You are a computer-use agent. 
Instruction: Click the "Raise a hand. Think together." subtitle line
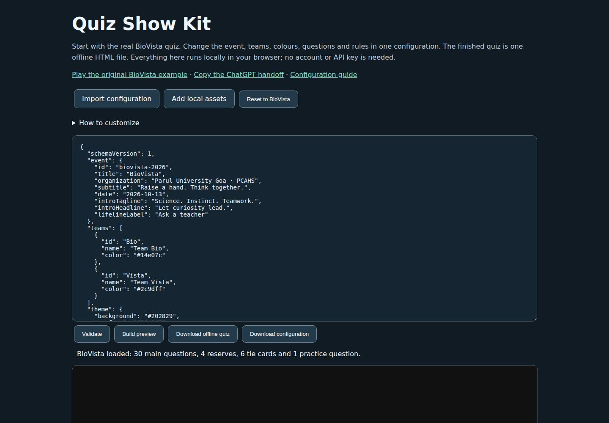(173, 187)
